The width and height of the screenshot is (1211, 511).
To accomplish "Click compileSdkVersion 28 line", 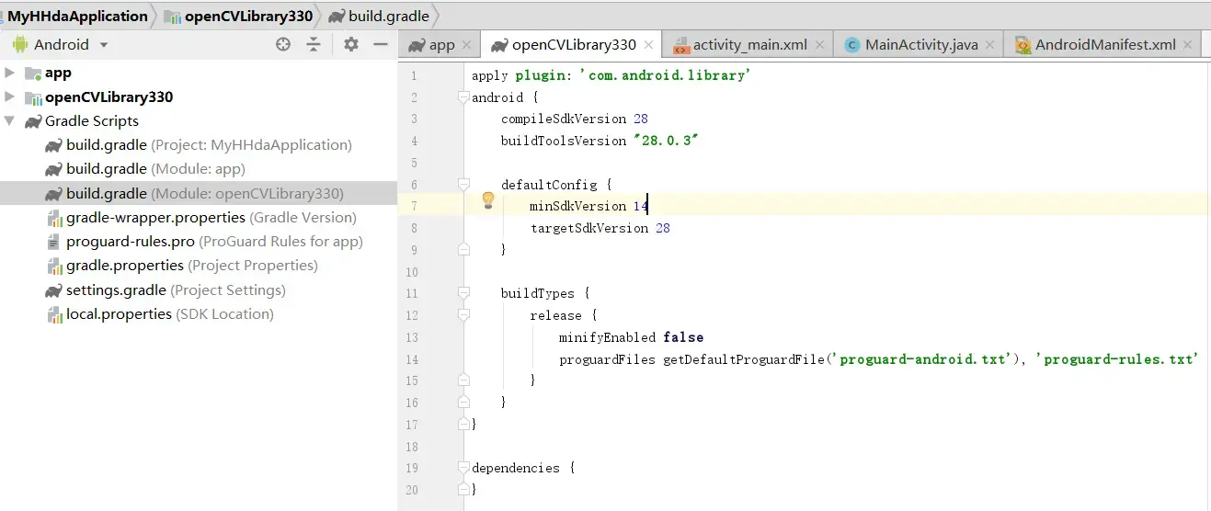I will [x=575, y=119].
